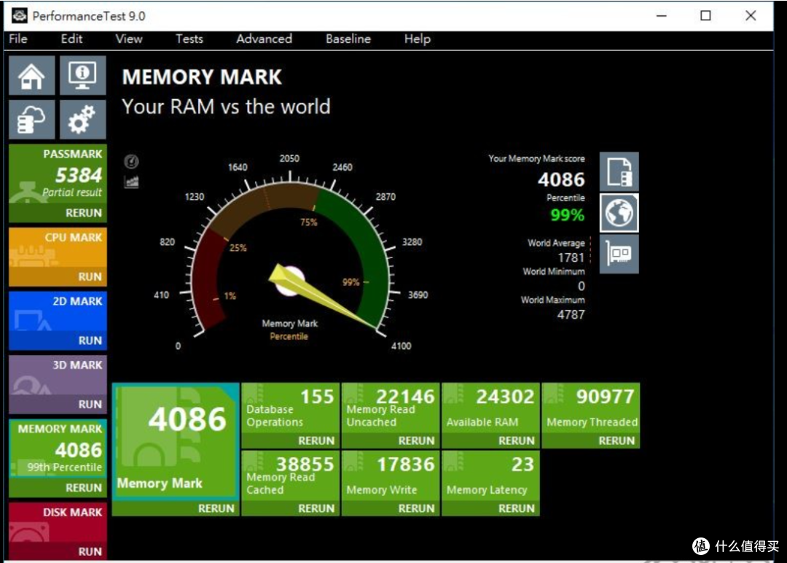Click the World Minimum 0 value
This screenshot has height=563, width=787.
(582, 287)
